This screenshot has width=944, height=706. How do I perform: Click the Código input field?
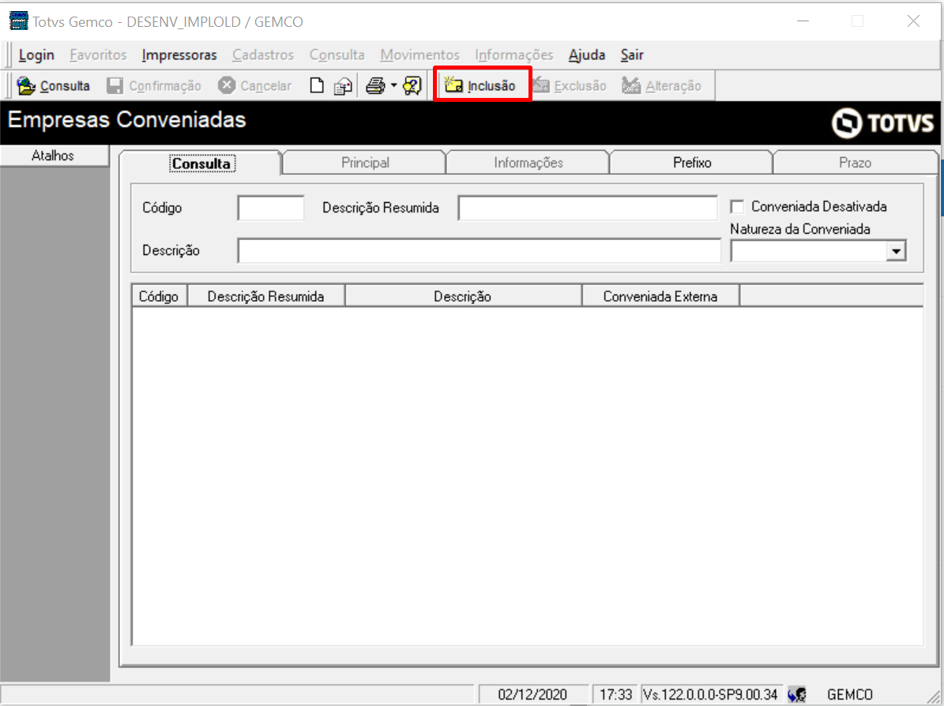click(271, 208)
